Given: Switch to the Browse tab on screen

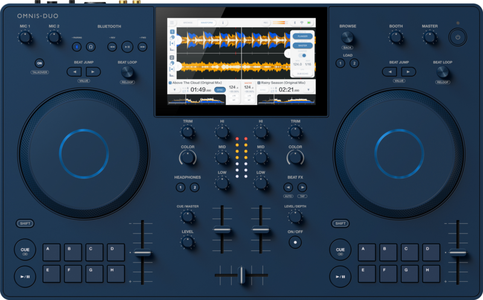Looking at the screenshot, I should tap(188, 23).
